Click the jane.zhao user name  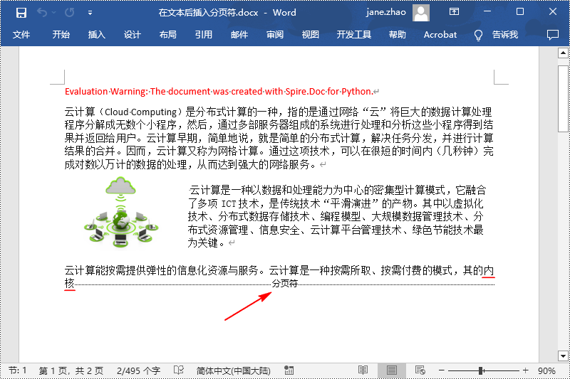tap(385, 12)
